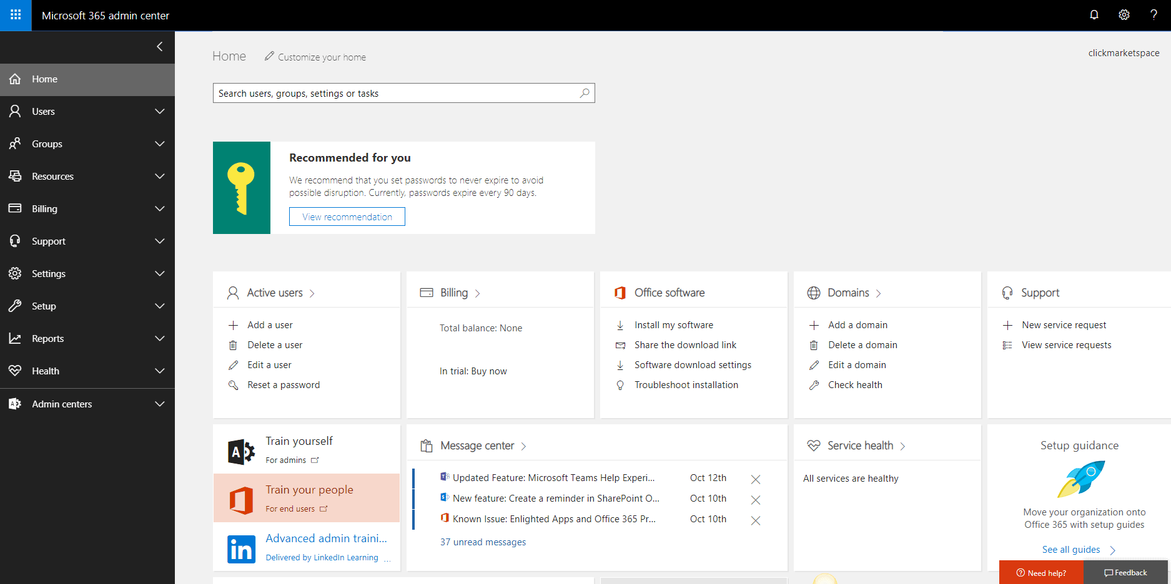Focus the search users, groups, settings field
Screen dimensions: 1171x584
tap(404, 93)
